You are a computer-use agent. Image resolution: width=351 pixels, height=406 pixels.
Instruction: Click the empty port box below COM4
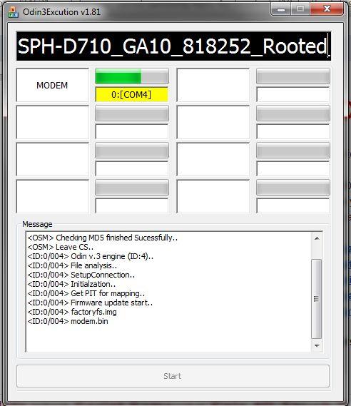[x=132, y=131]
